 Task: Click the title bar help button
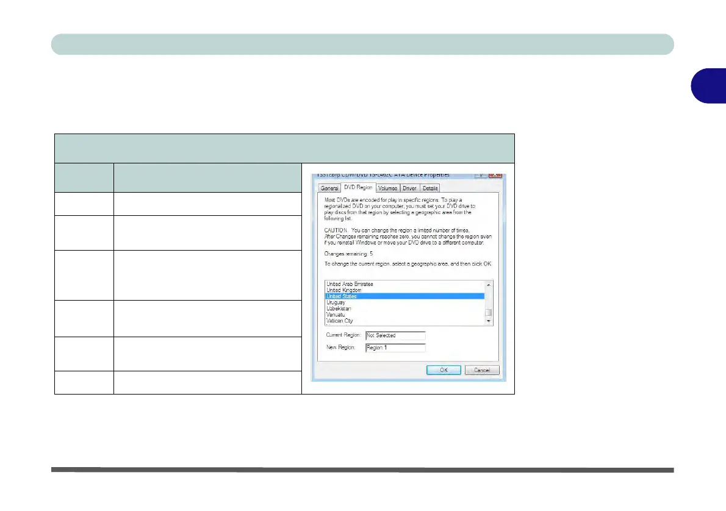click(481, 175)
